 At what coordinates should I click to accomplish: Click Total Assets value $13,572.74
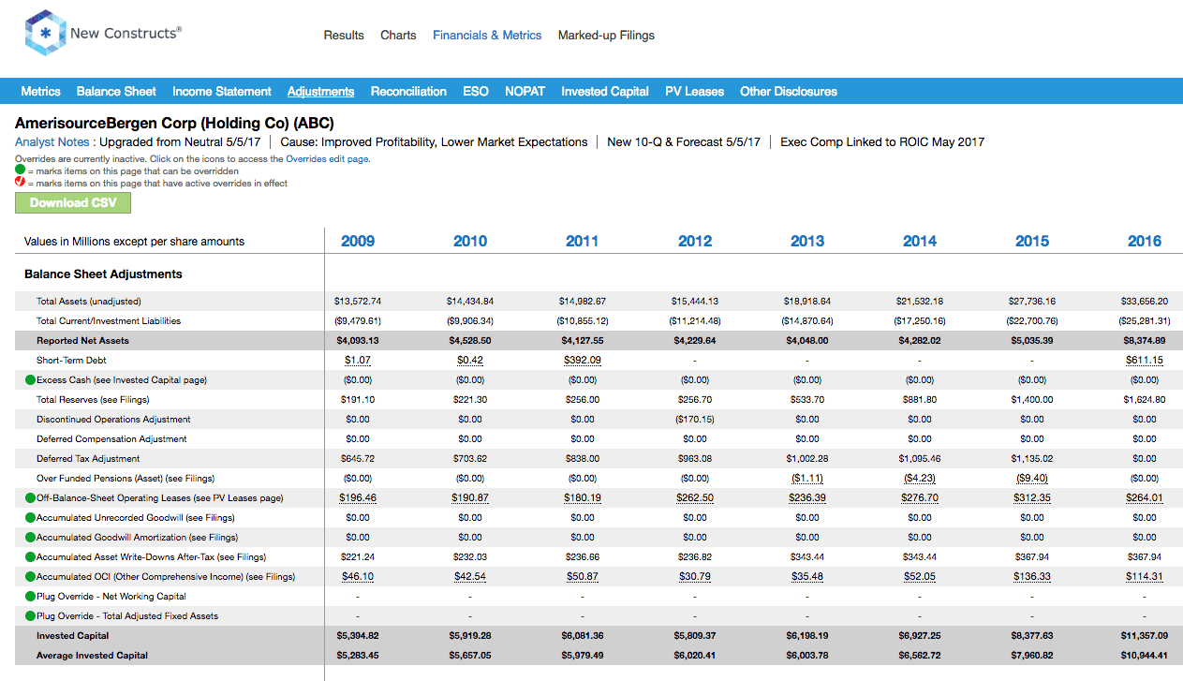tap(358, 302)
